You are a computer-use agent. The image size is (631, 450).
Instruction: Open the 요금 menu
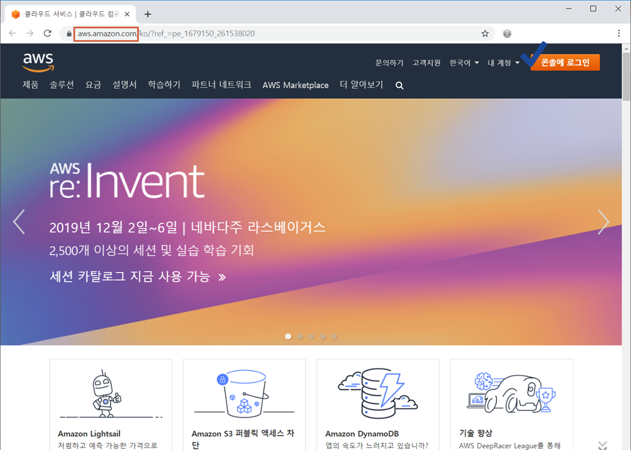[93, 85]
